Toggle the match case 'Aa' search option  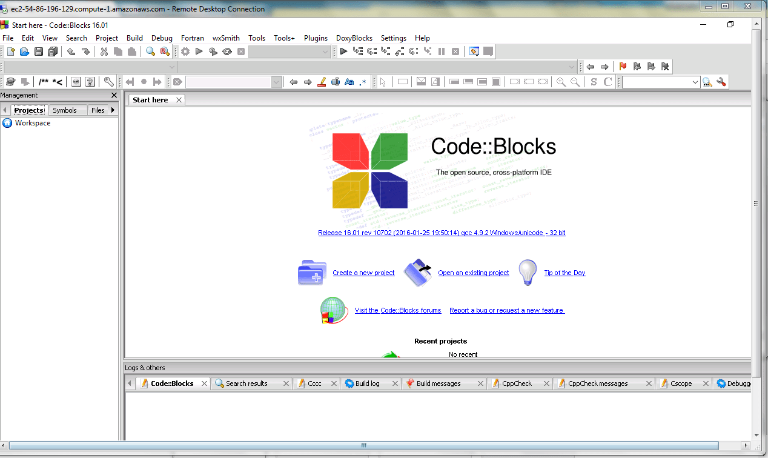coord(349,82)
